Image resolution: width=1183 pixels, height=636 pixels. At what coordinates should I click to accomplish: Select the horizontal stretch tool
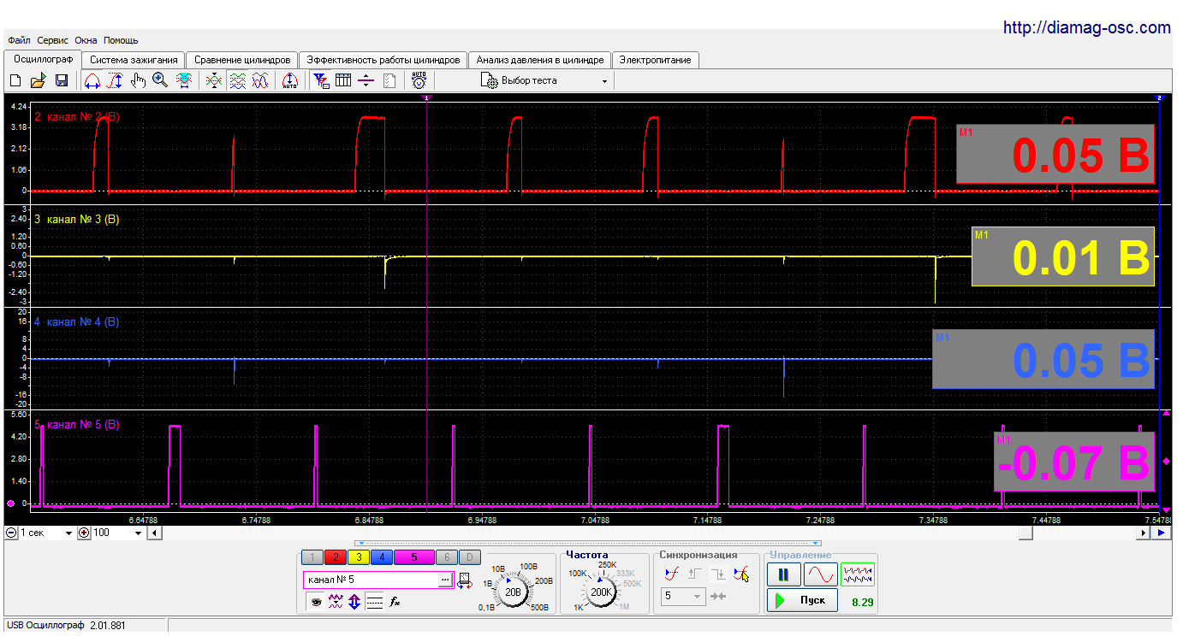(92, 80)
